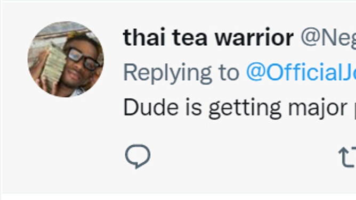Click the word 'Replying' above the tweet
Screen dimensions: 356x200
(x=167, y=73)
